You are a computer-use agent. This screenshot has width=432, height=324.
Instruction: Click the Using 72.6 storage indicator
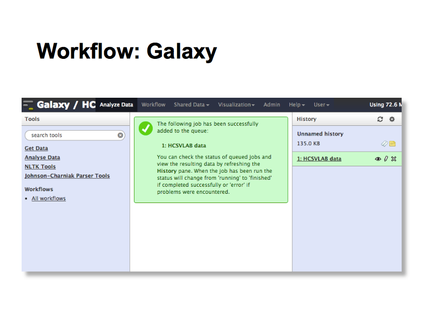tap(386, 105)
